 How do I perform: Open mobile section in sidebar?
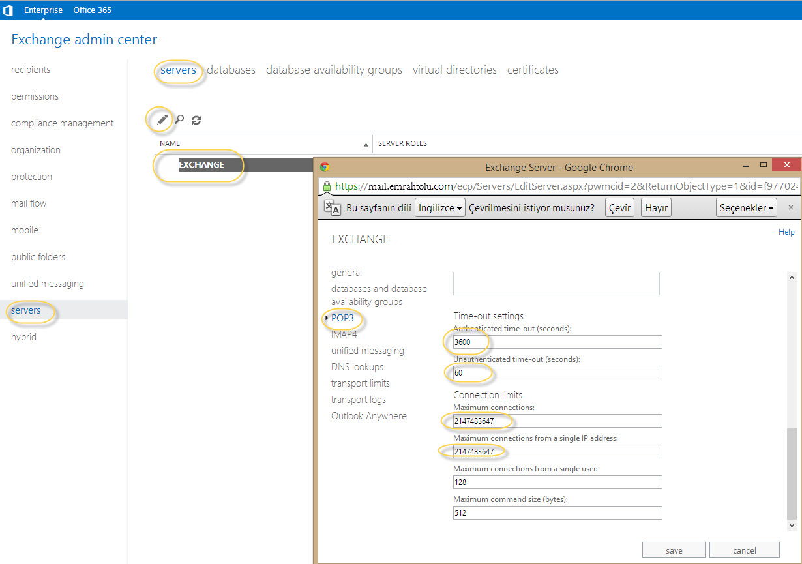coord(25,230)
